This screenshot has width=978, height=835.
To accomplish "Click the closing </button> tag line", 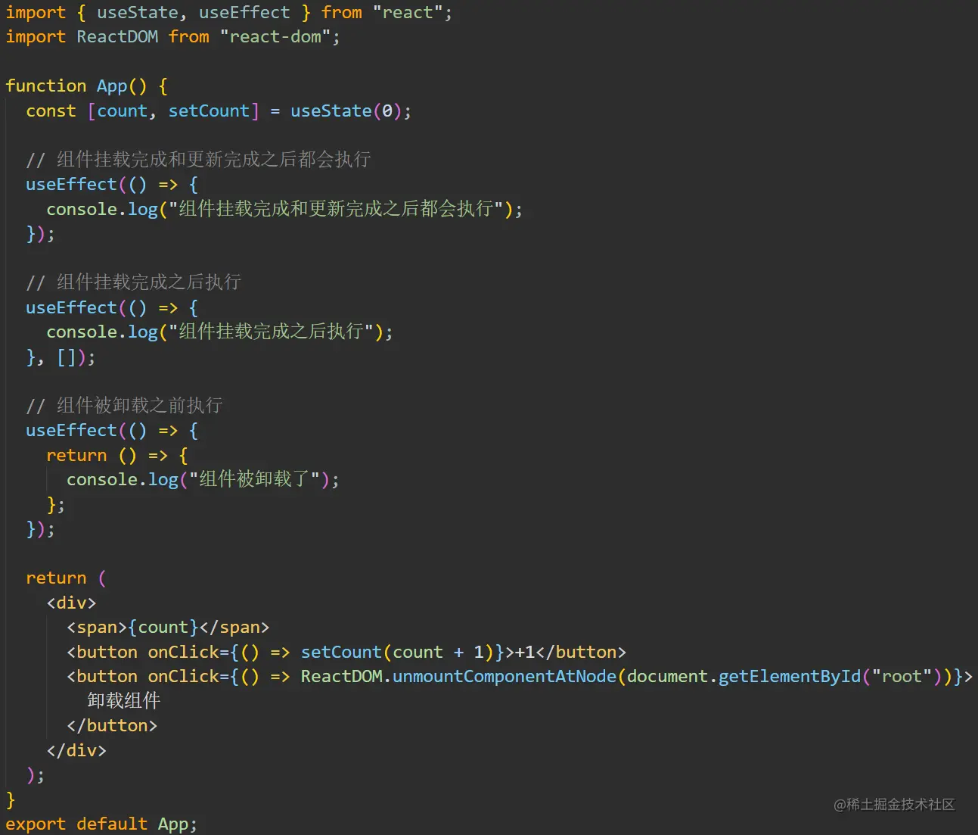I will pos(112,725).
